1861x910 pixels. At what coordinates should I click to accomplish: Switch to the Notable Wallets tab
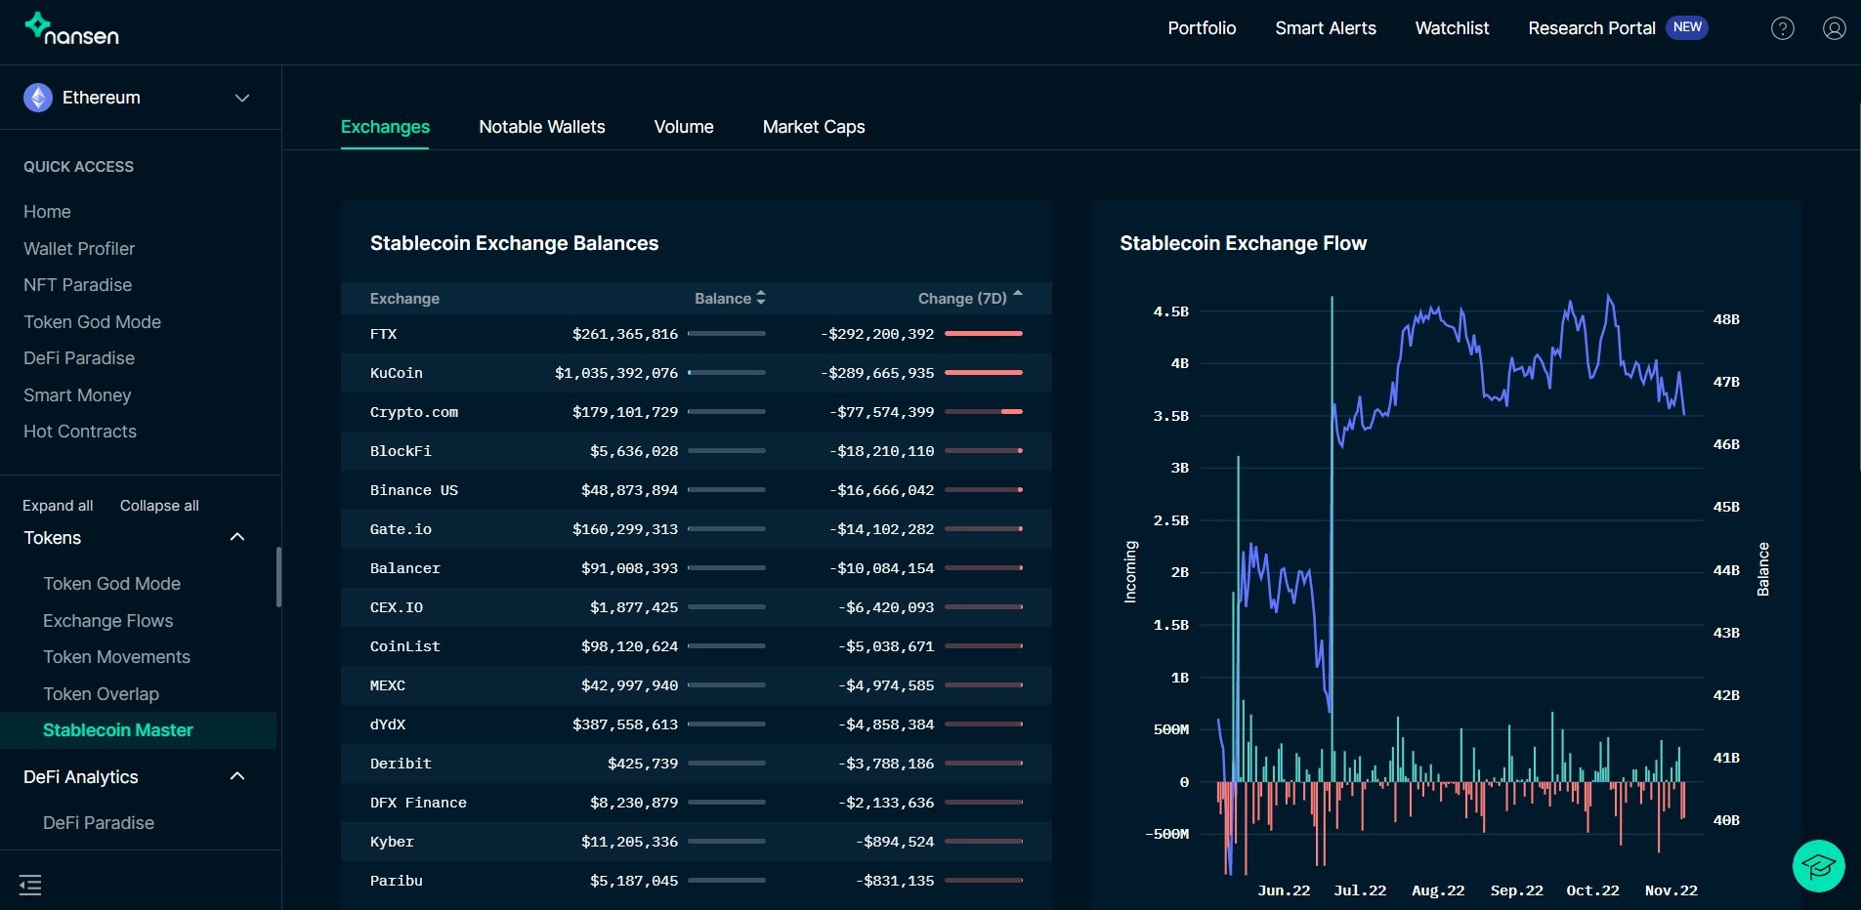click(542, 127)
